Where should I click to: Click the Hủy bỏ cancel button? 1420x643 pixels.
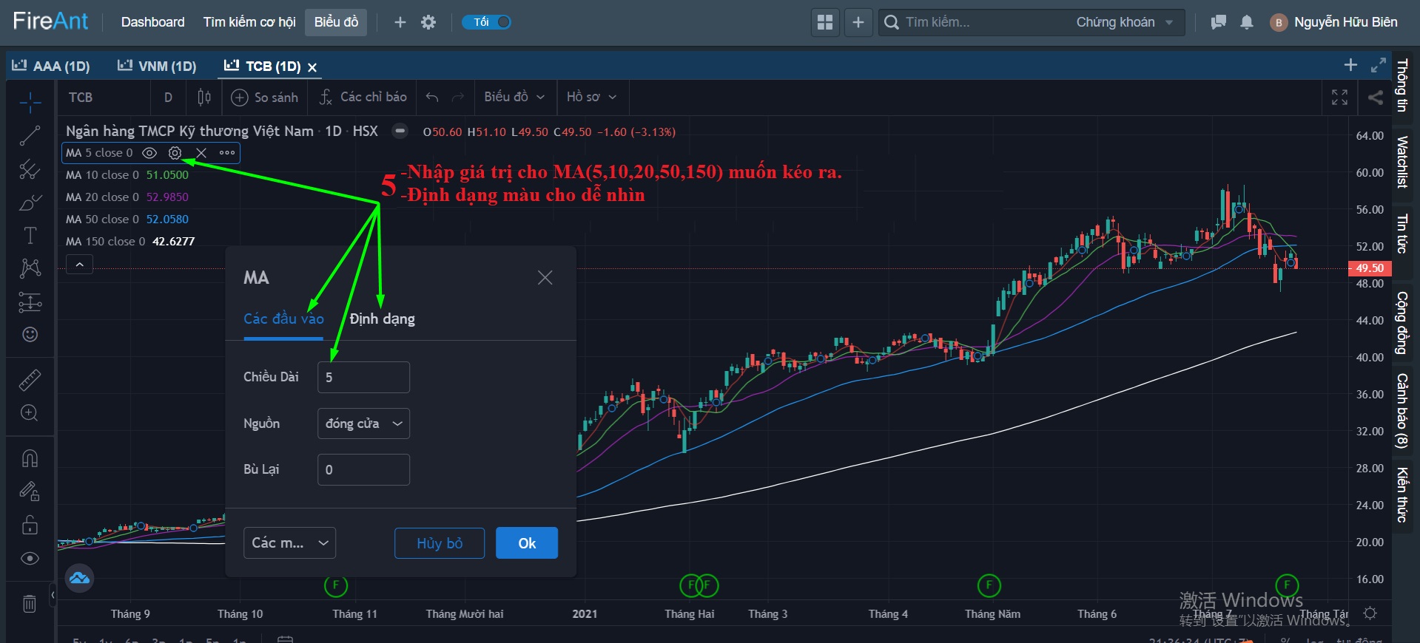coord(440,543)
